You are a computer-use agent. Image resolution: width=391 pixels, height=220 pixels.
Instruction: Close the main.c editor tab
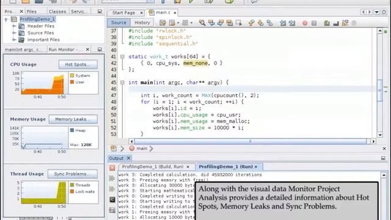click(175, 12)
